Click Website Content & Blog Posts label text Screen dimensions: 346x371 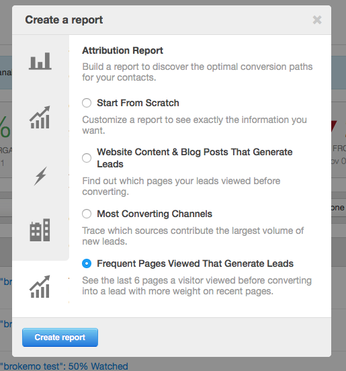tap(195, 158)
